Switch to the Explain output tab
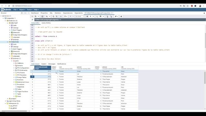This screenshot has height=116, width=206. pos(44,64)
